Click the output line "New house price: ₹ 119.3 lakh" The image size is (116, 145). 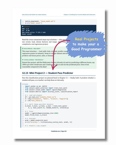tap(34, 32)
